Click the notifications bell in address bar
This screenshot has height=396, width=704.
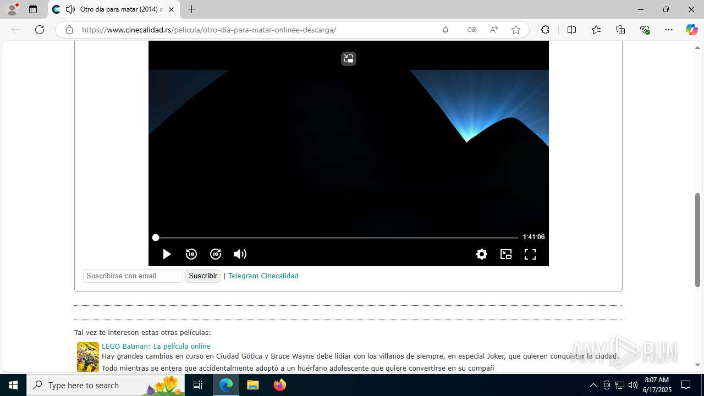(x=446, y=30)
